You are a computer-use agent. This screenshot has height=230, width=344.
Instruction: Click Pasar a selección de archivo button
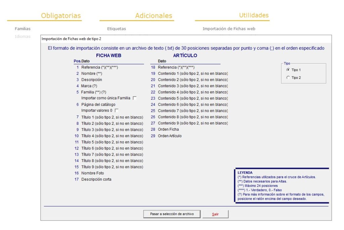pos(172,214)
